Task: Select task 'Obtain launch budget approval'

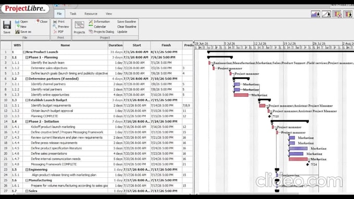Action: pos(52,111)
